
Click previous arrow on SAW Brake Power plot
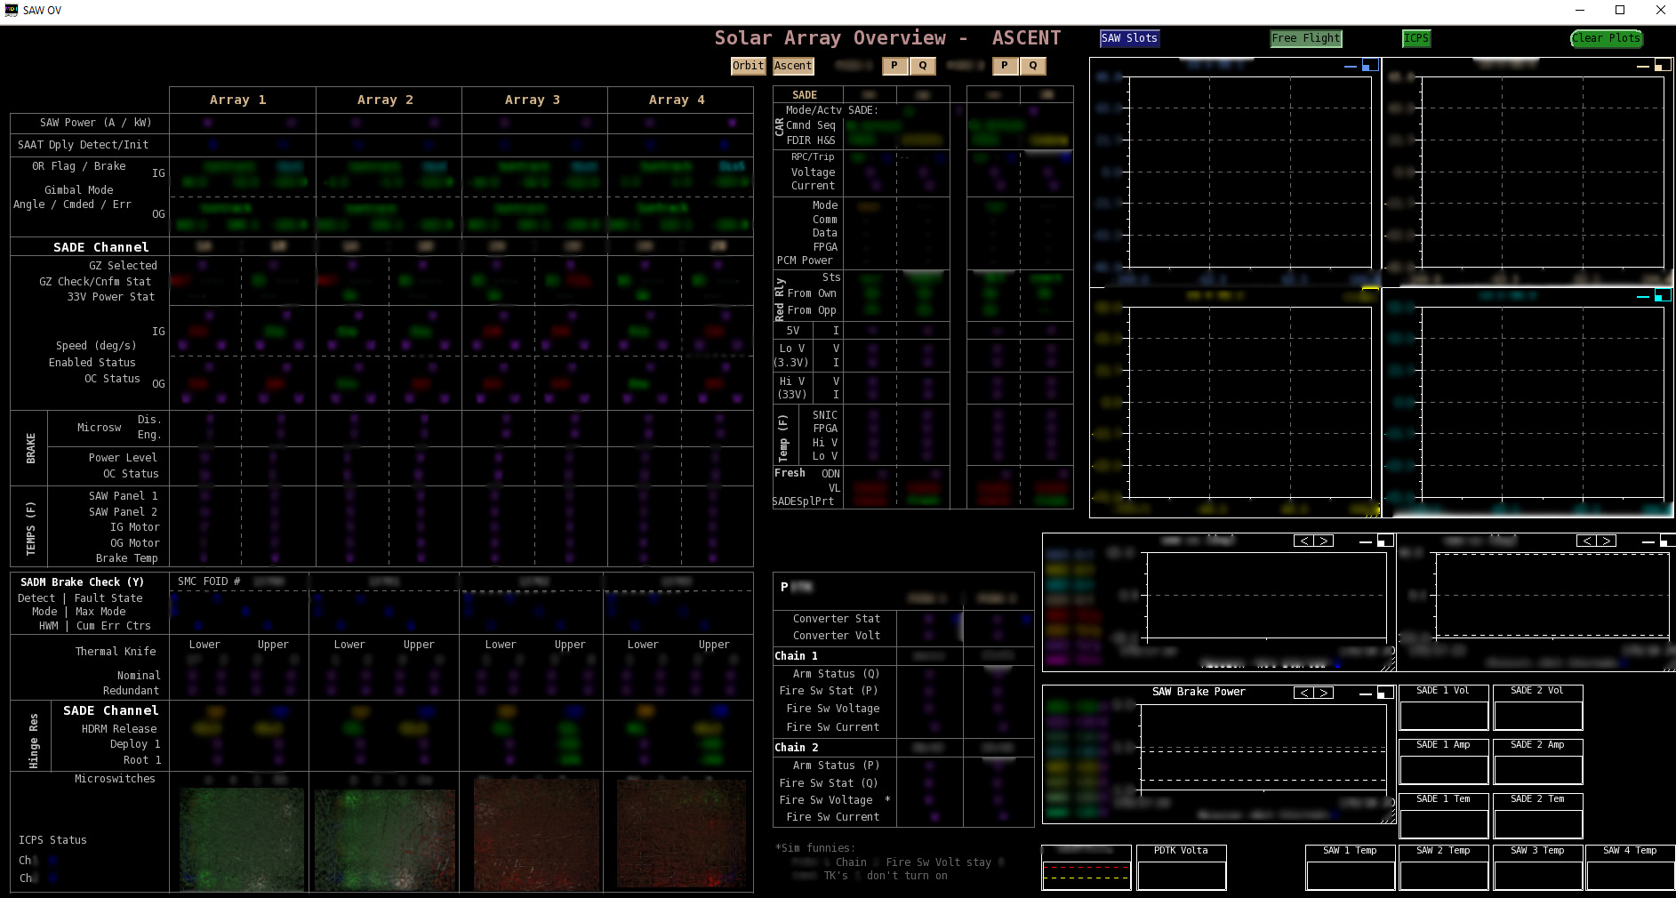(1303, 693)
